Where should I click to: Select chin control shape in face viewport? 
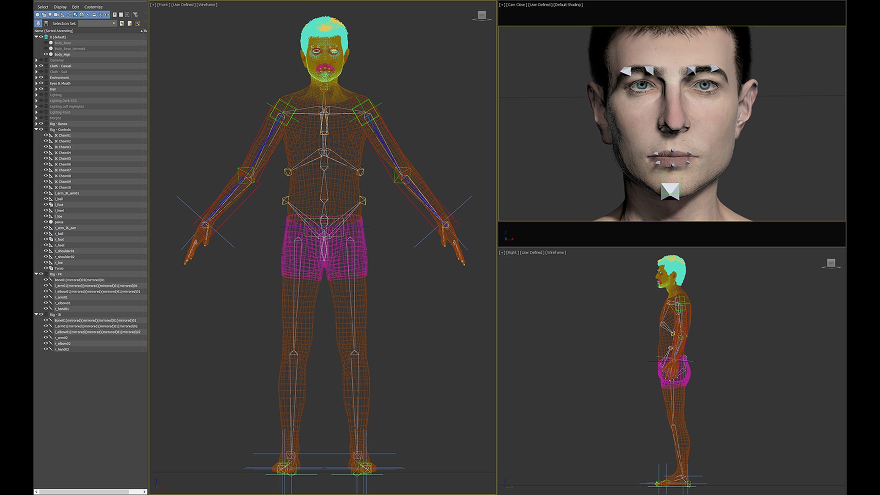670,191
